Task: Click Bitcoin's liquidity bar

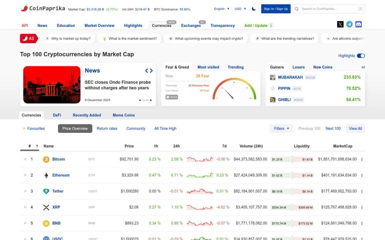Action: click(292, 159)
